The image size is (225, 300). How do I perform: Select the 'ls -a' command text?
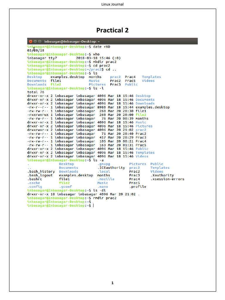pos(98,160)
